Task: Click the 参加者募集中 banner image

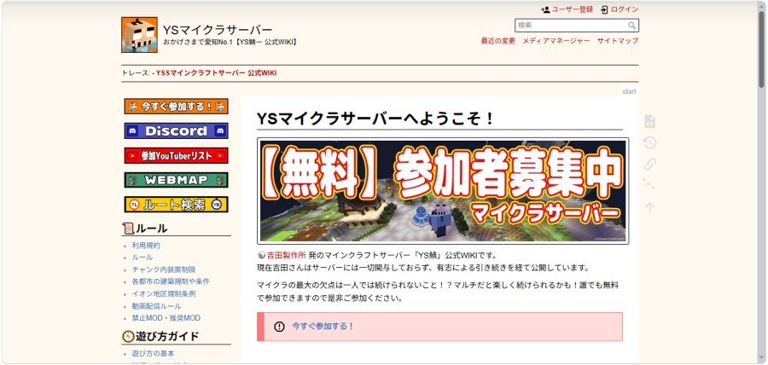Action: 443,191
